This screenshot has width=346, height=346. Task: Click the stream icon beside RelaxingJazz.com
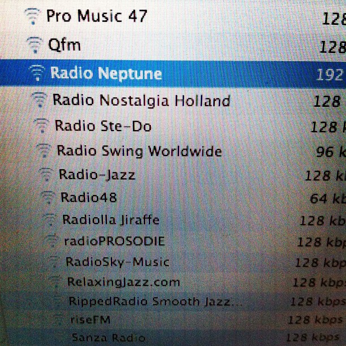55,282
